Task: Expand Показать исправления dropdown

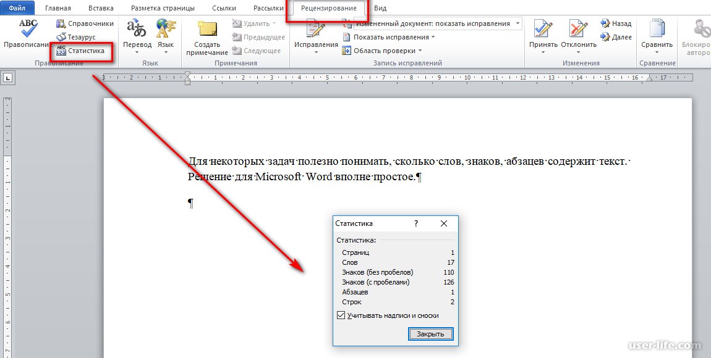Action: tap(433, 37)
